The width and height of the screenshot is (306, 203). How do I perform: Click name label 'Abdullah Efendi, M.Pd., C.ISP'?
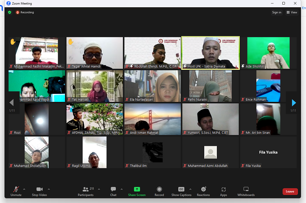pos(155,66)
